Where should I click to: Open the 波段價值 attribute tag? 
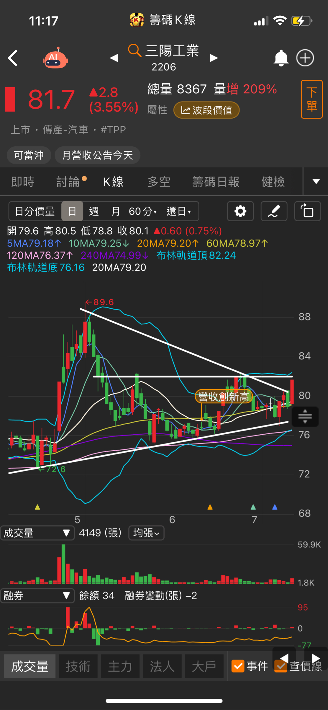coord(206,110)
